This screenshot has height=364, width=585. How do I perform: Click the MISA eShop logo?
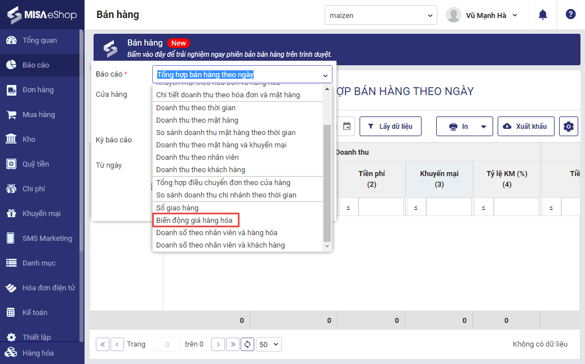click(42, 15)
